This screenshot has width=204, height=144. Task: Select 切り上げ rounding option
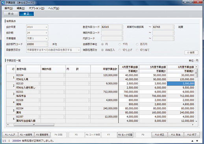point(120,50)
